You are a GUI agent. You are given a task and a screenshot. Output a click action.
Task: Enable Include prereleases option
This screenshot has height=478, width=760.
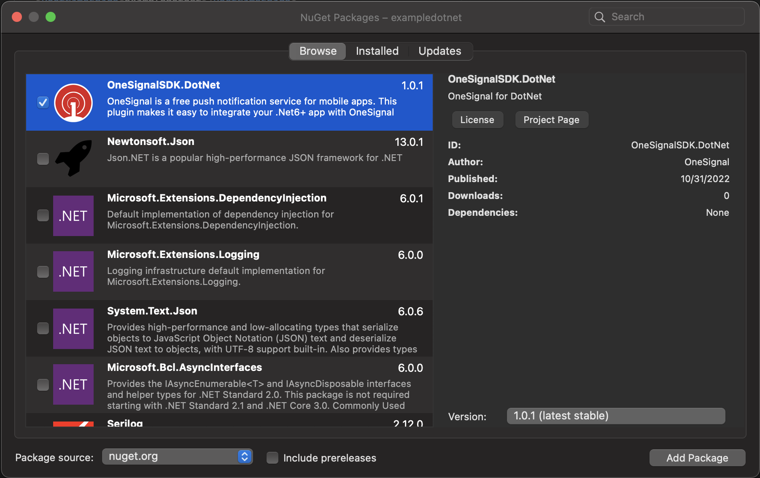(x=272, y=458)
